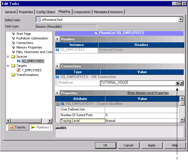Switch to the Components tab
The width and height of the screenshot is (188, 161).
pyautogui.click(x=82, y=12)
